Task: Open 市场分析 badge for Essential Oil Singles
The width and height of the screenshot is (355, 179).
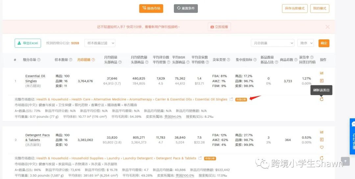Action: 241,100
